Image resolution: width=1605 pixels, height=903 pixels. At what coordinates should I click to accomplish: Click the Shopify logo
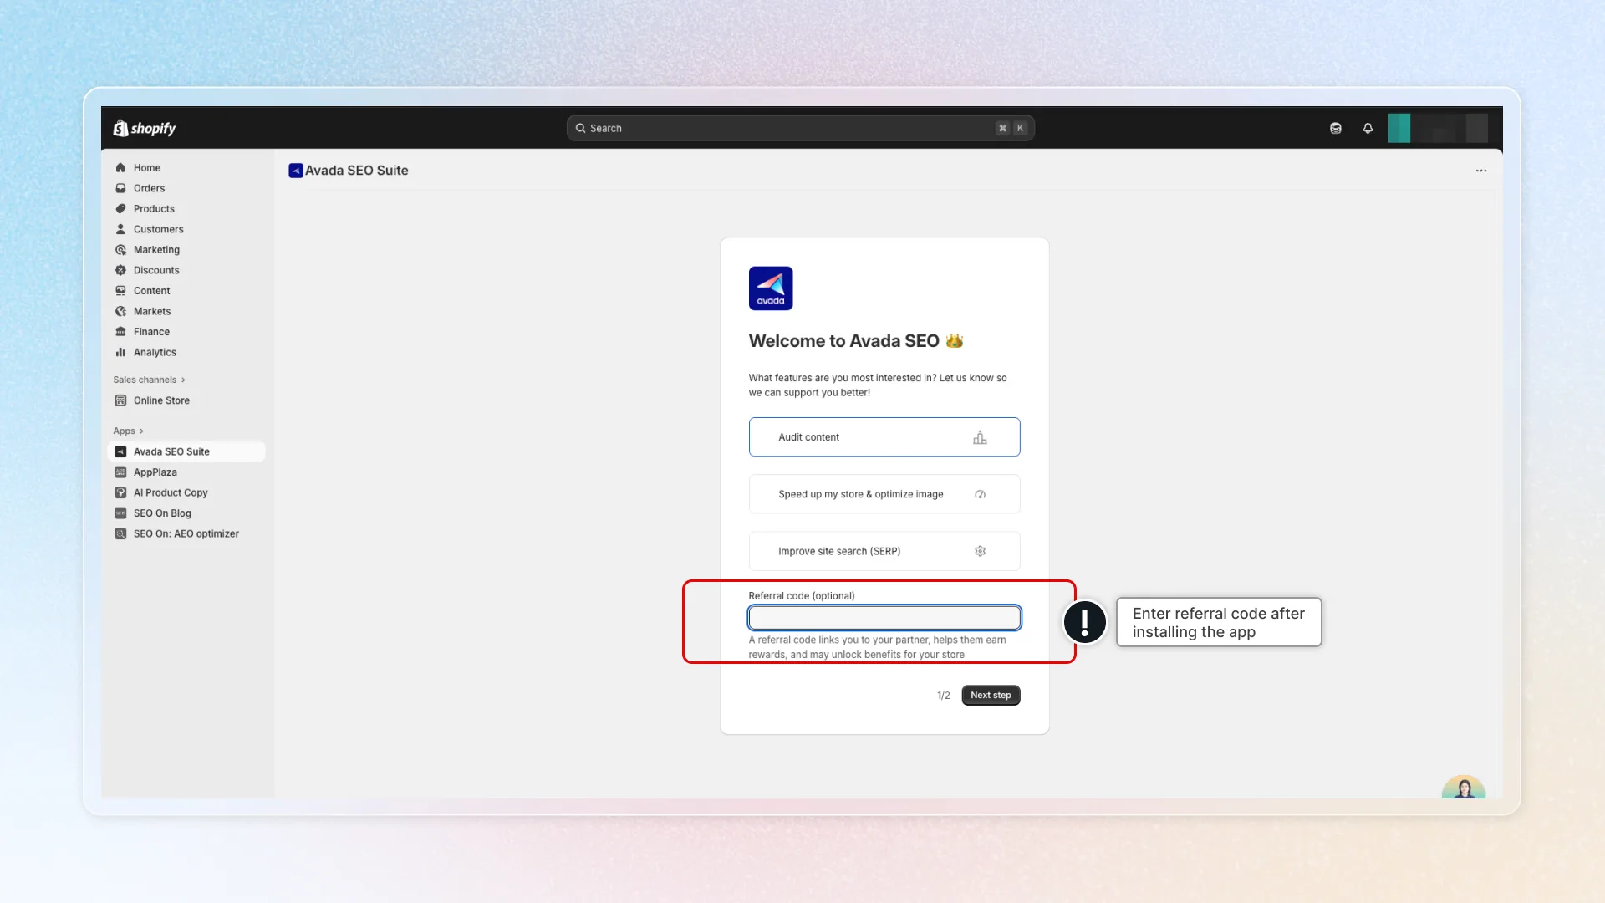(x=145, y=128)
